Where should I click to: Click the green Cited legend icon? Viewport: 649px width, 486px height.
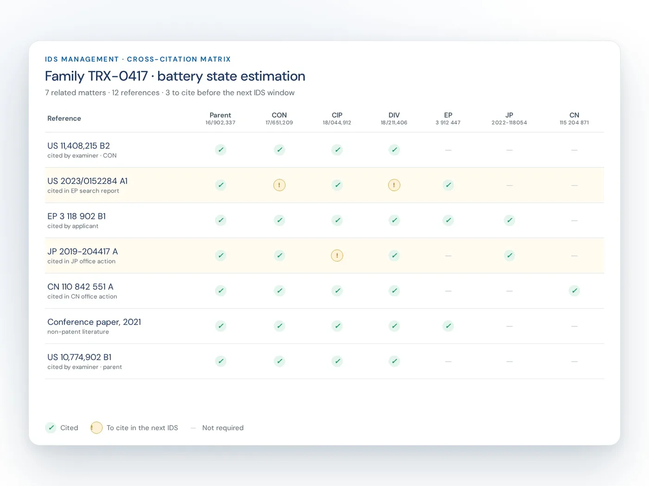point(51,428)
